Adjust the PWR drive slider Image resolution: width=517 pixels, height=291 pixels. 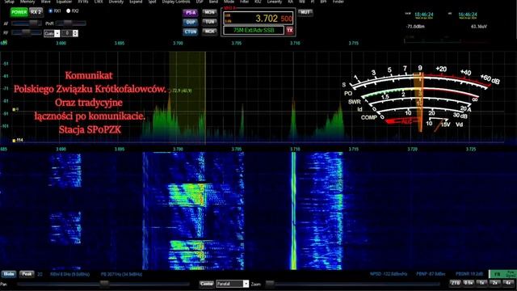[70, 23]
